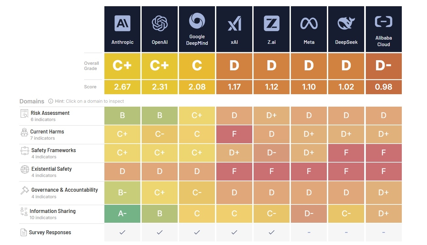
Task: Click the Existential Safety globe icon
Action: [x=24, y=169]
